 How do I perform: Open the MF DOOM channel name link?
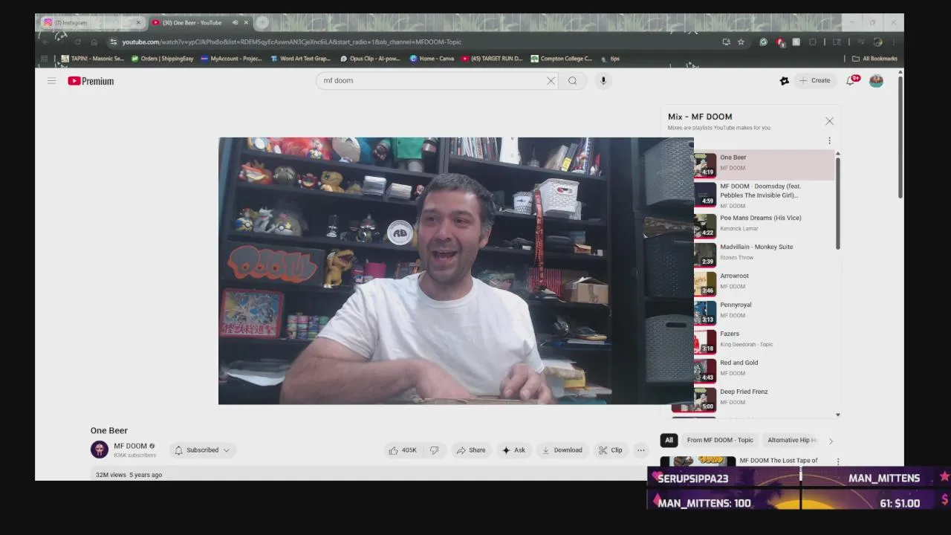pyautogui.click(x=130, y=446)
